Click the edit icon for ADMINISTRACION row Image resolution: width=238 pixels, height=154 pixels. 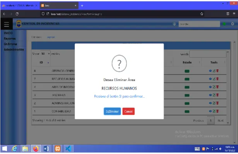coord(214,103)
